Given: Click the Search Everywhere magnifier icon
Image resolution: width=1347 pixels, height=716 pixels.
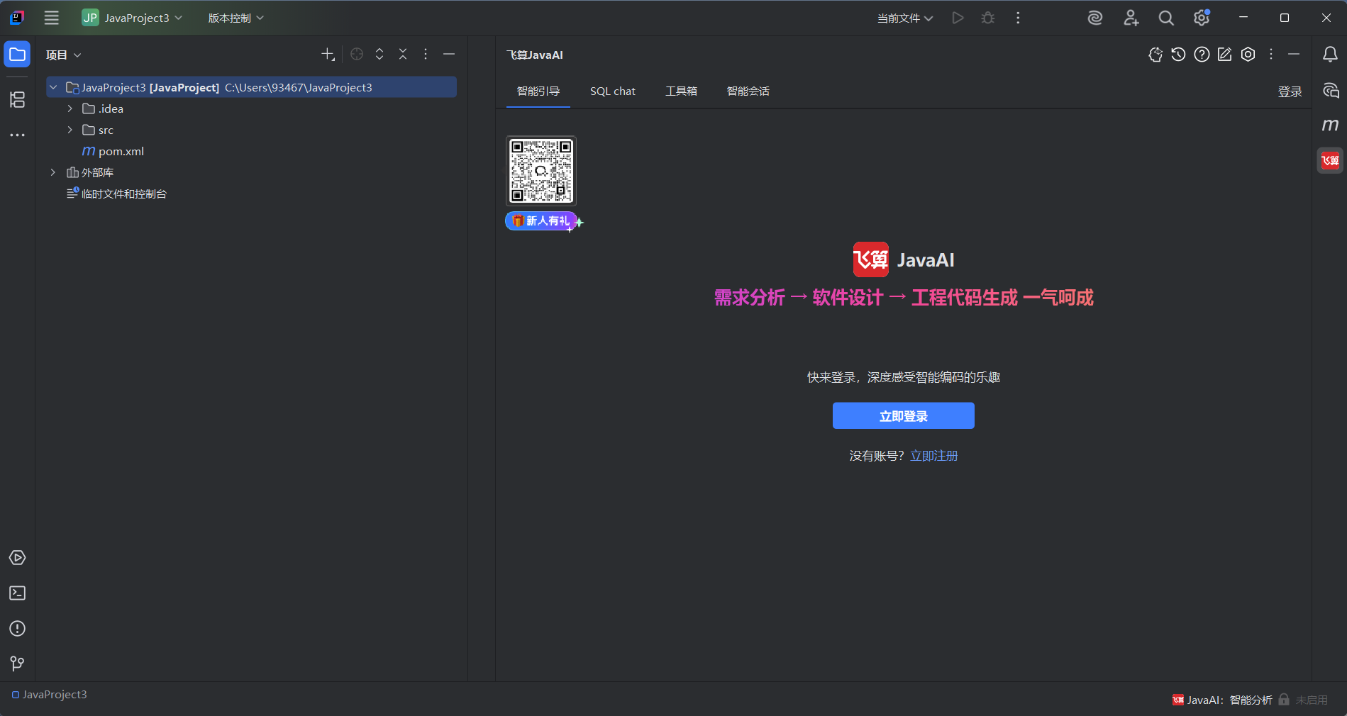Looking at the screenshot, I should (x=1165, y=18).
